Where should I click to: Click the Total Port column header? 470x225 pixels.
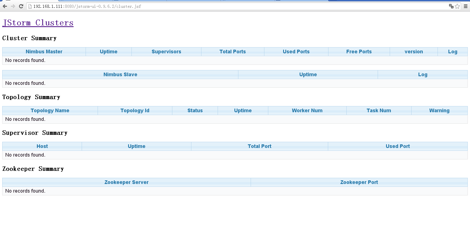click(260, 146)
